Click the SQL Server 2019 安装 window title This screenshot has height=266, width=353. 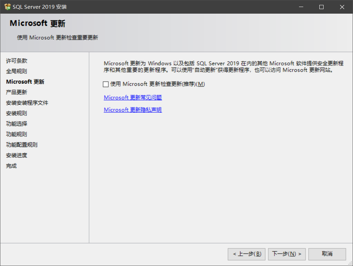(40, 7)
